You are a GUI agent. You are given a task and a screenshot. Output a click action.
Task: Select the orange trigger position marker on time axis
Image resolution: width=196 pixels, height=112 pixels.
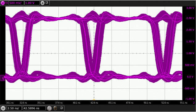pos(94,99)
